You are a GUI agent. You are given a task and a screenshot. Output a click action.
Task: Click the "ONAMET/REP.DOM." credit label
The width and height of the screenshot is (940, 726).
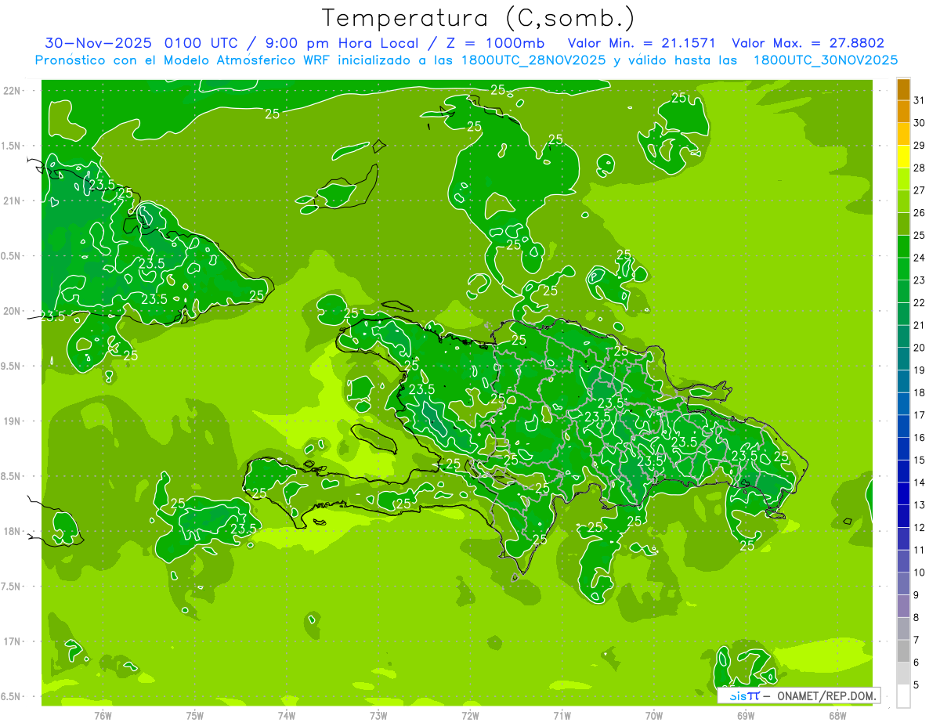pos(825,695)
